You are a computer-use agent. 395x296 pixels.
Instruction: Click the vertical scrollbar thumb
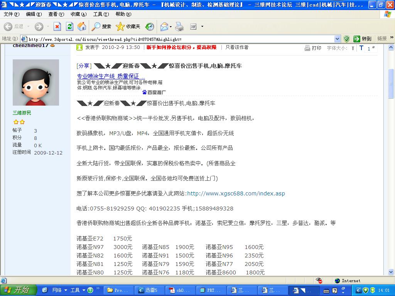point(391,84)
